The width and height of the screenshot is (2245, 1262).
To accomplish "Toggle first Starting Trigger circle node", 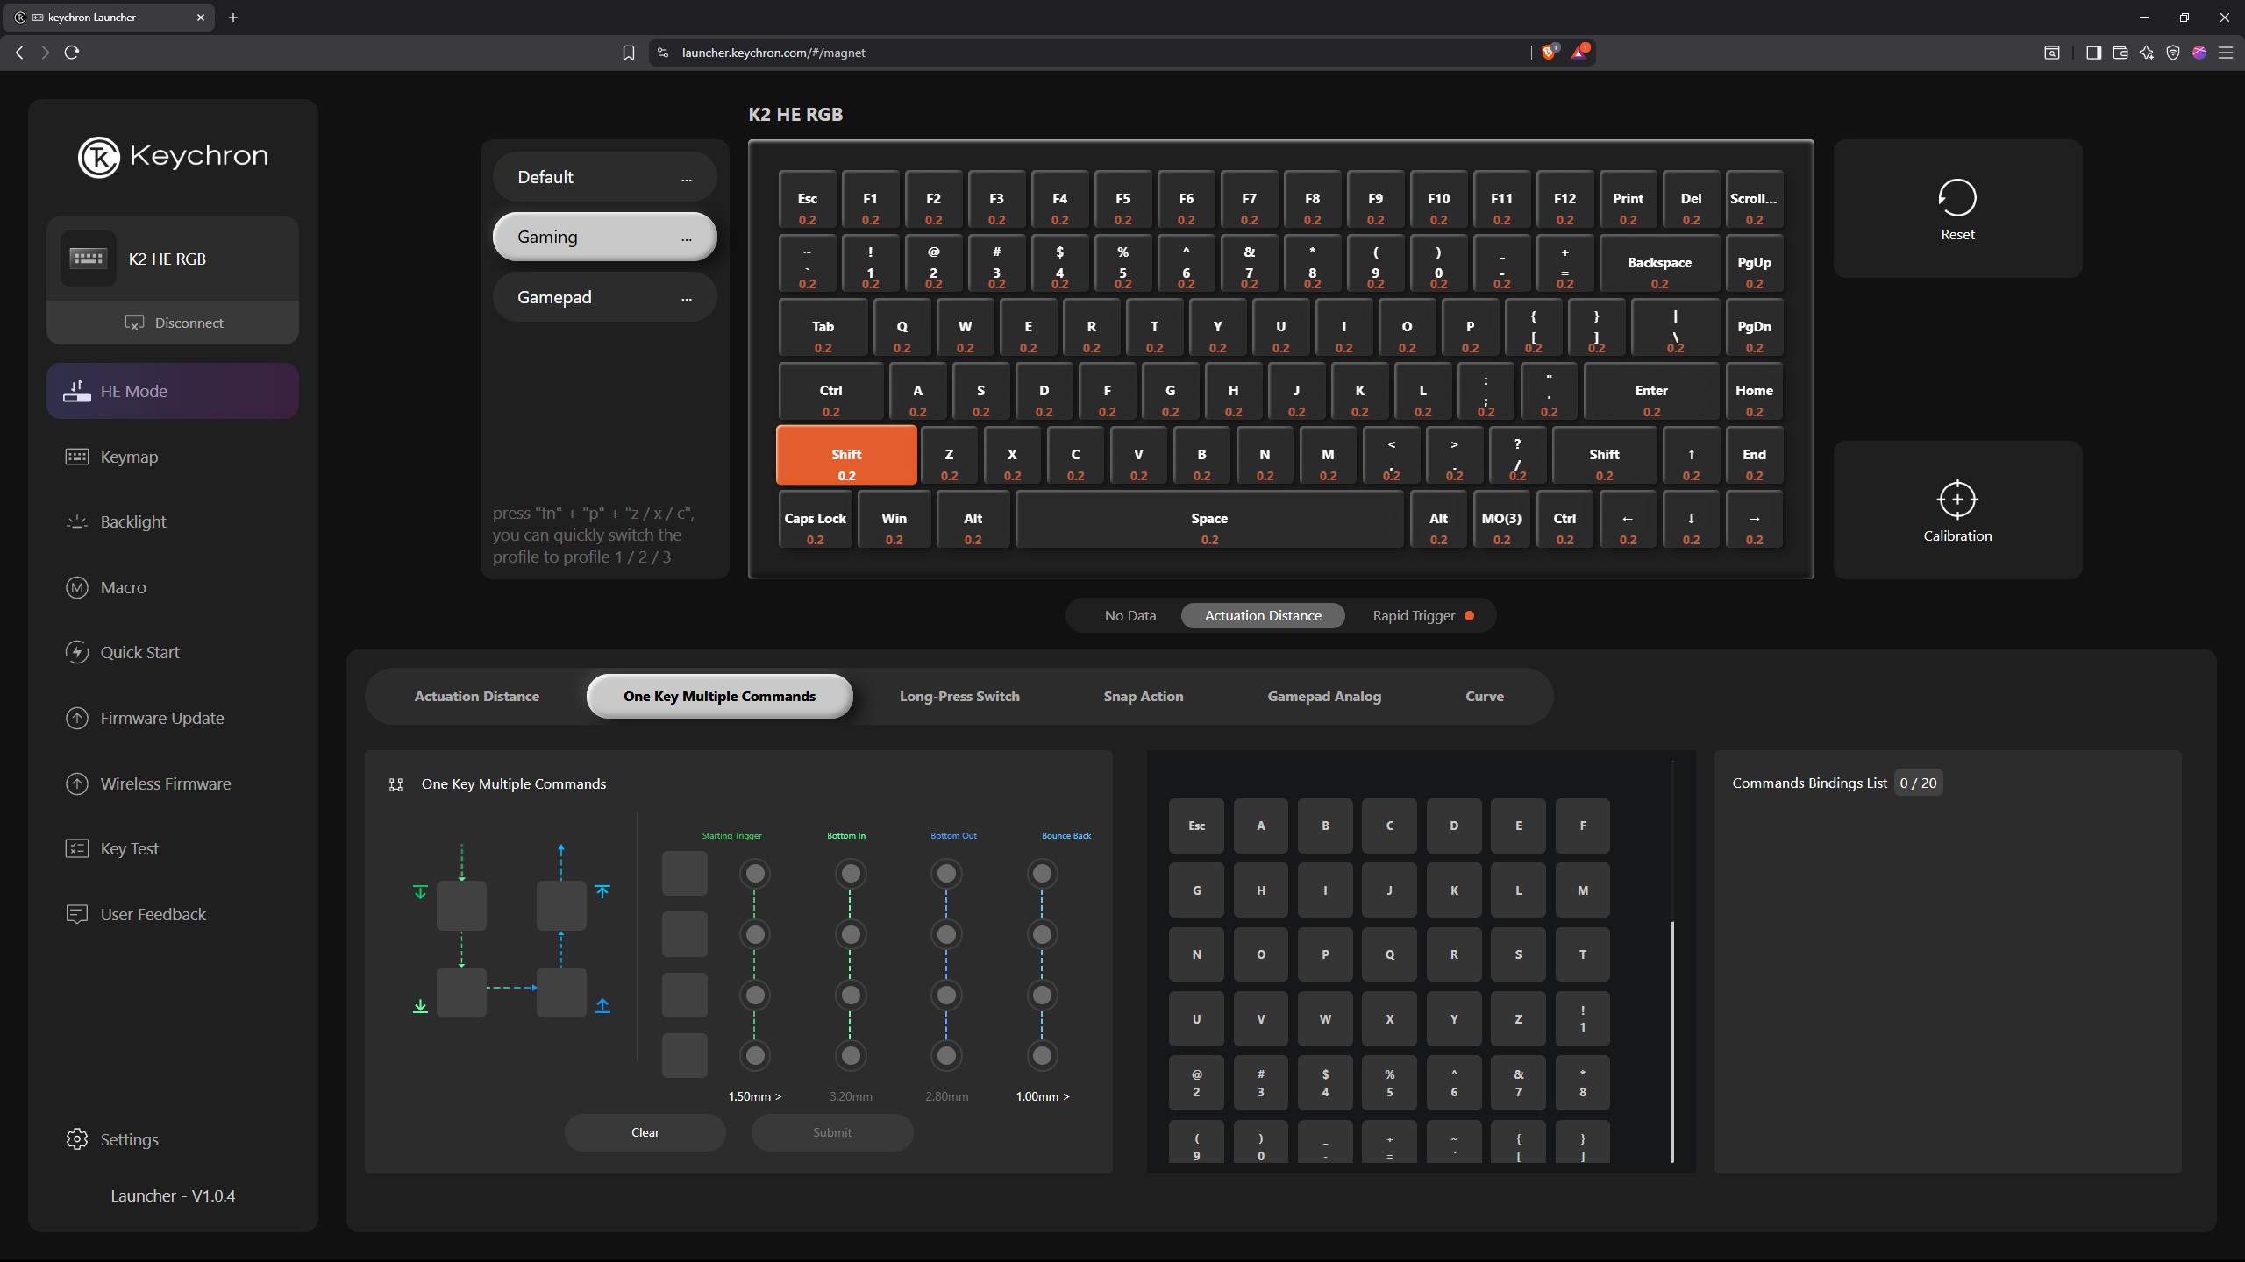I will 754,874.
